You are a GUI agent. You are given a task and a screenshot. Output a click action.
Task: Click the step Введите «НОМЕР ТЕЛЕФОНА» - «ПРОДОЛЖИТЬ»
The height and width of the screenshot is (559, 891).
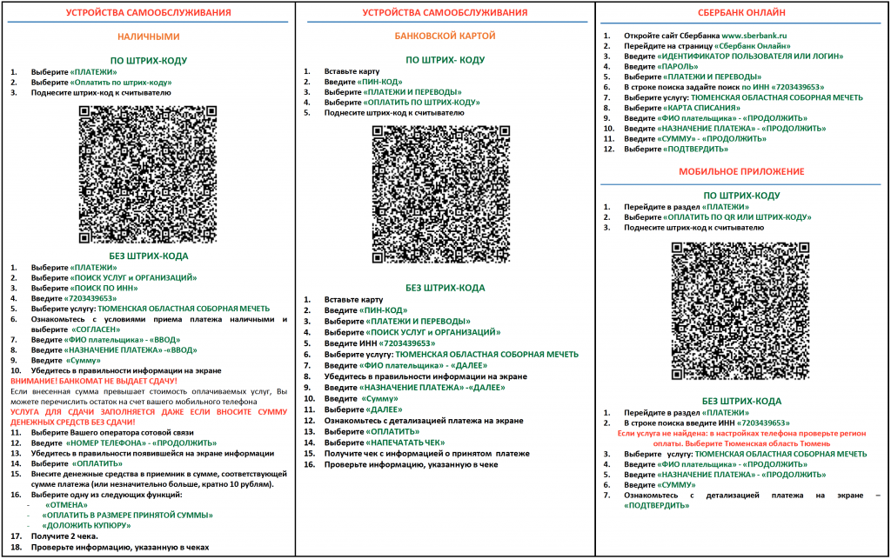[x=124, y=443]
